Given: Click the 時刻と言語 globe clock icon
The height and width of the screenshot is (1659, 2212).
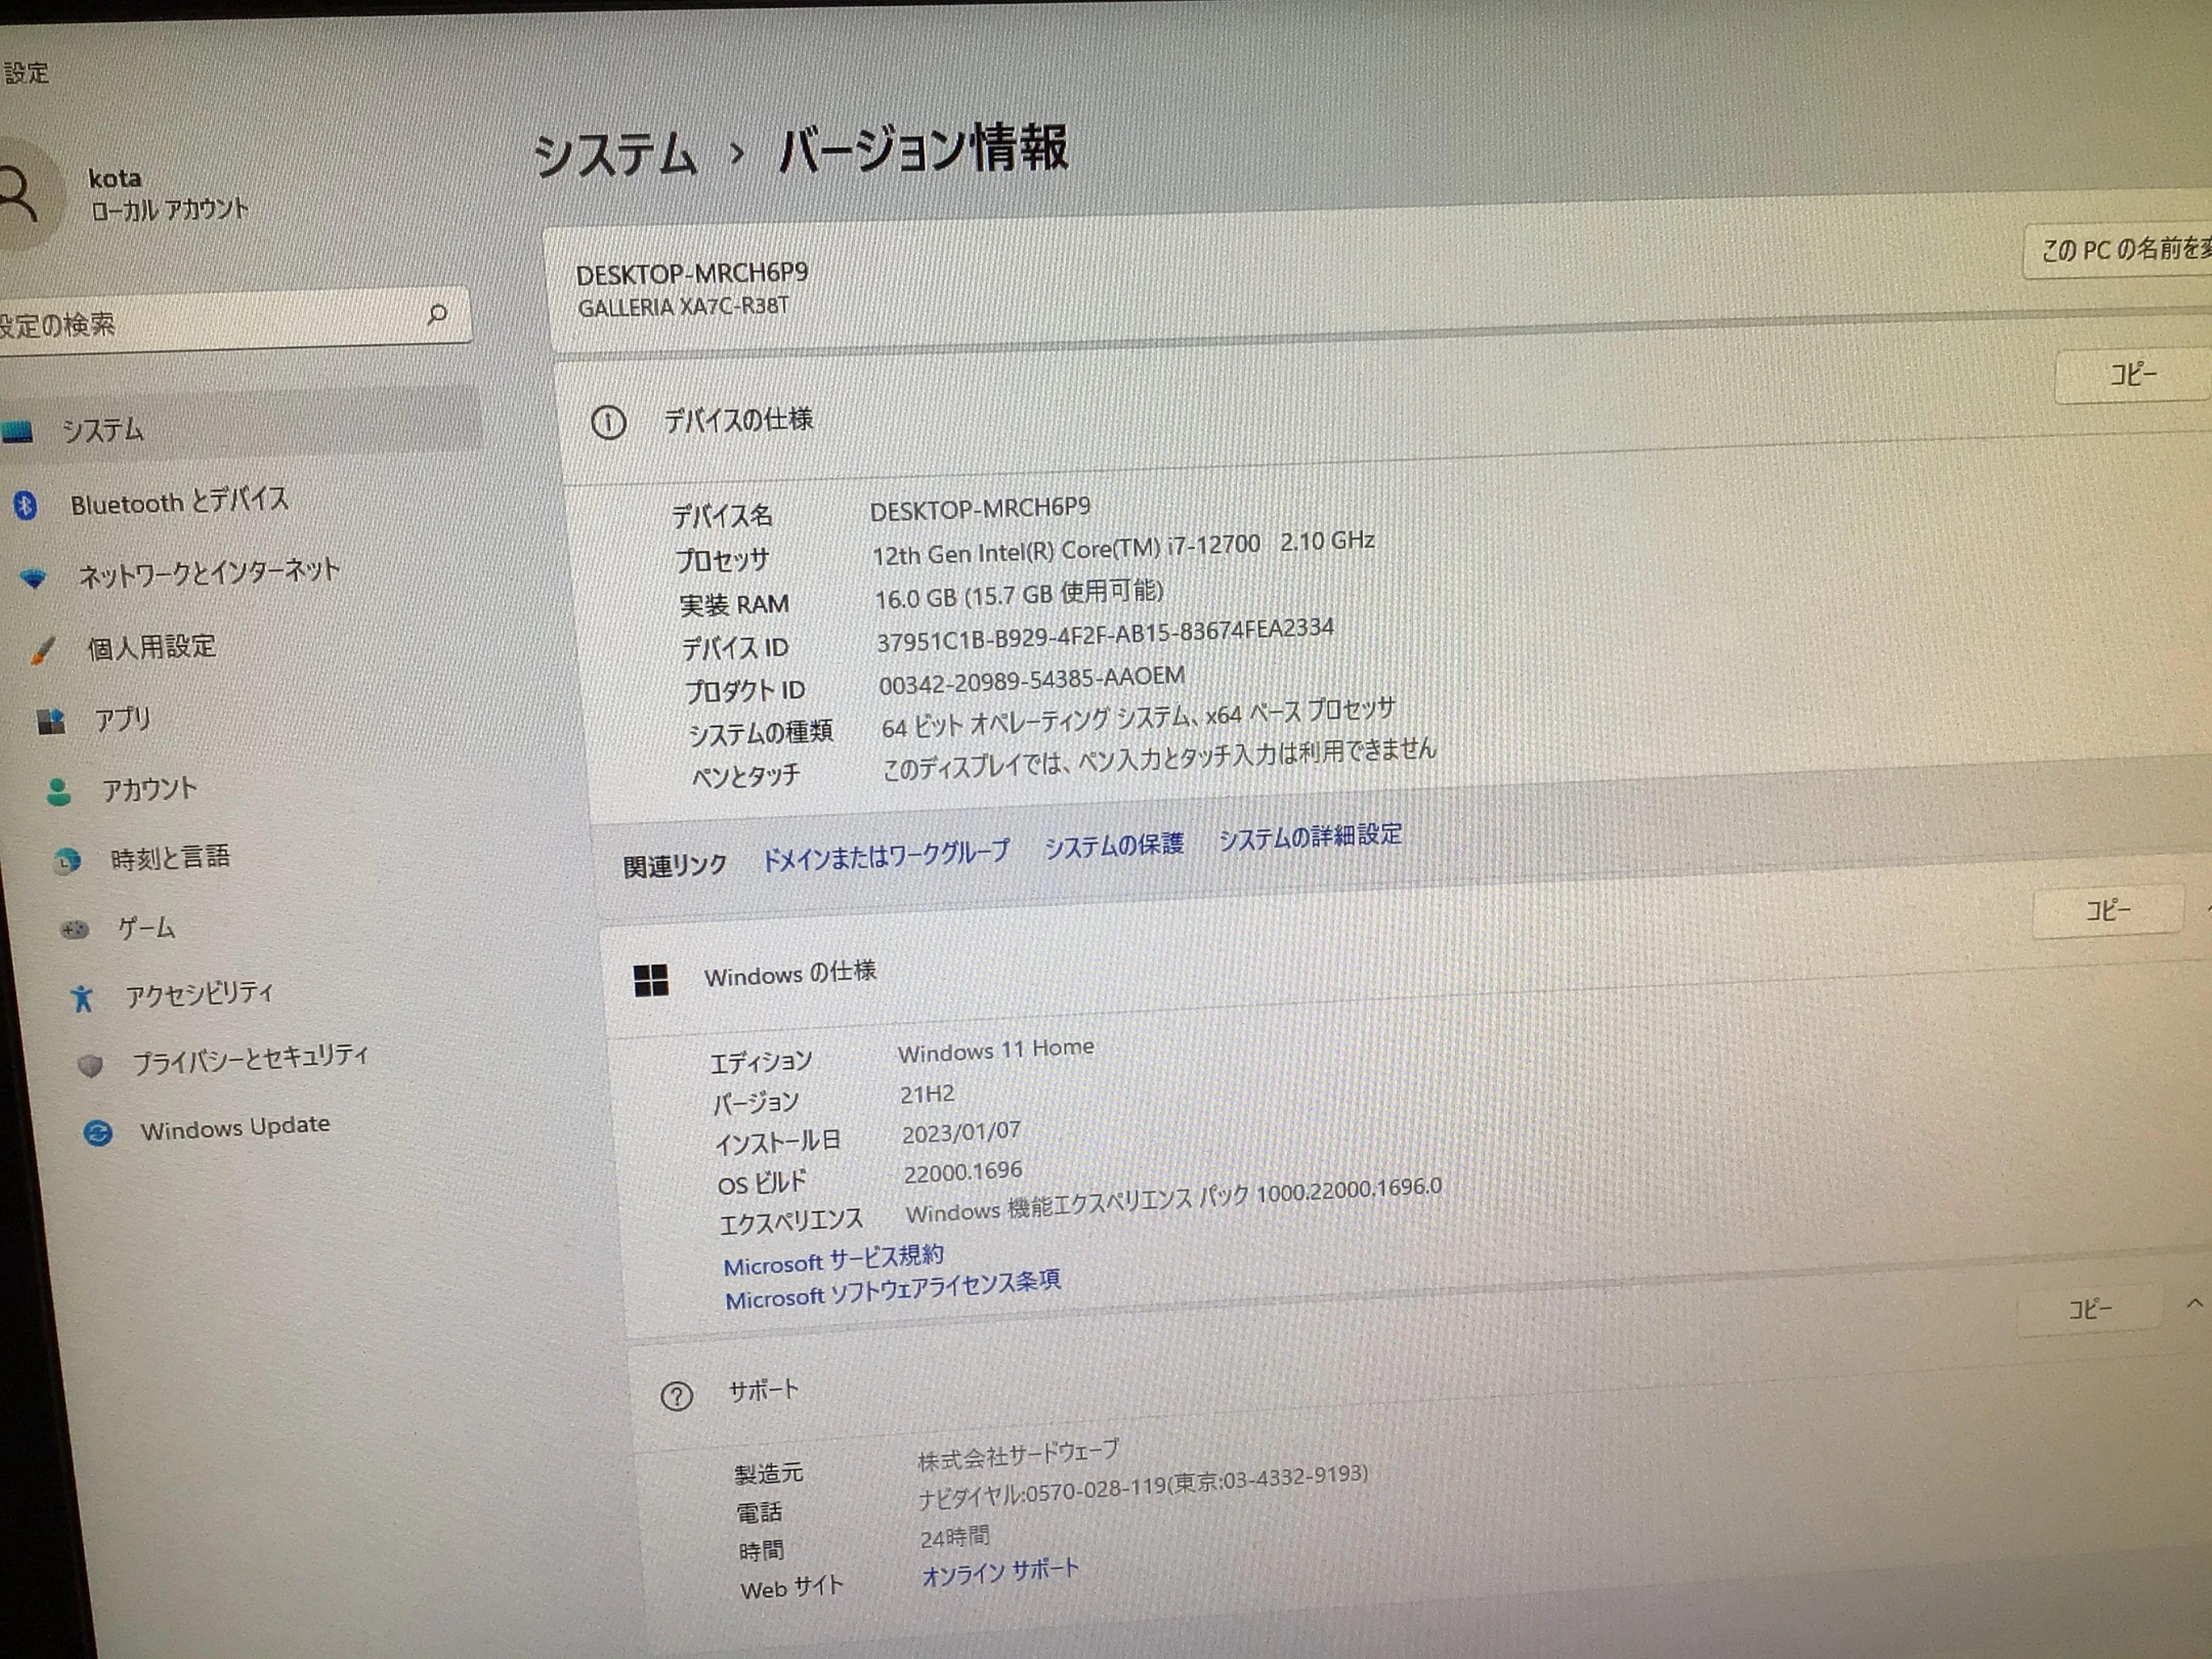Looking at the screenshot, I should pyautogui.click(x=68, y=860).
